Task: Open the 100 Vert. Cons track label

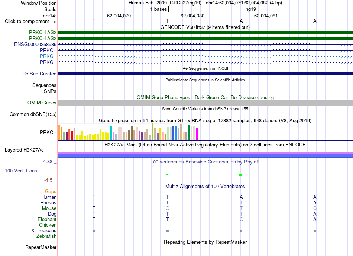Action: click(21, 171)
